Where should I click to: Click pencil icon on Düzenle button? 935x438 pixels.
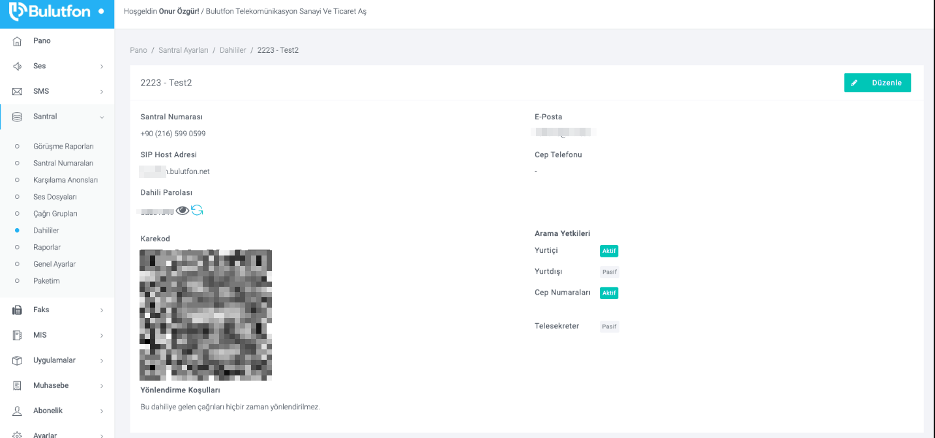click(854, 83)
